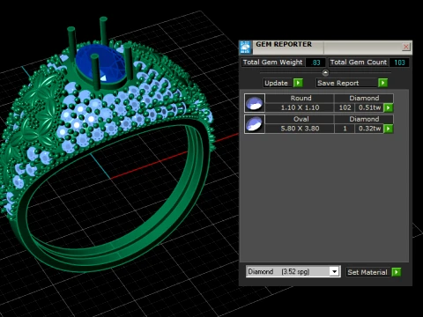Open the Diamond material dropdown arrow
Image resolution: width=423 pixels, height=317 pixels.
click(334, 272)
